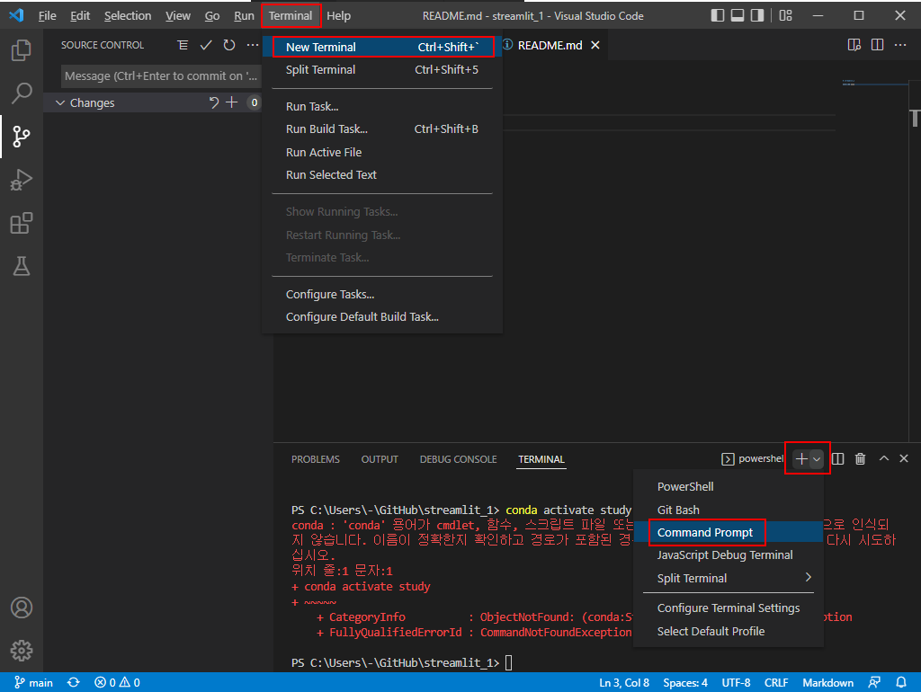
Task: Open JavaScript Debug Terminal option
Action: point(729,555)
